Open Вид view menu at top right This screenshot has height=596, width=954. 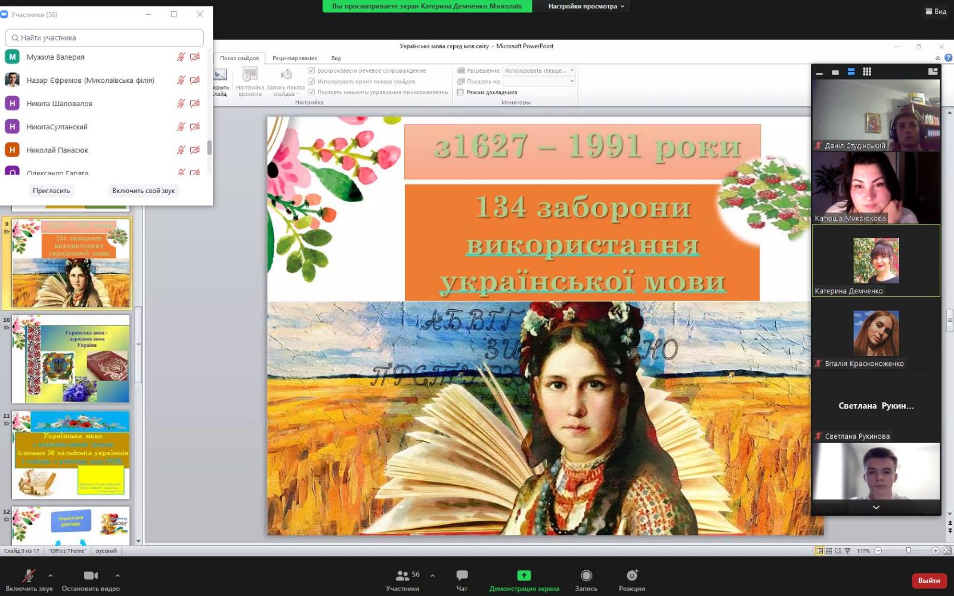coord(936,11)
